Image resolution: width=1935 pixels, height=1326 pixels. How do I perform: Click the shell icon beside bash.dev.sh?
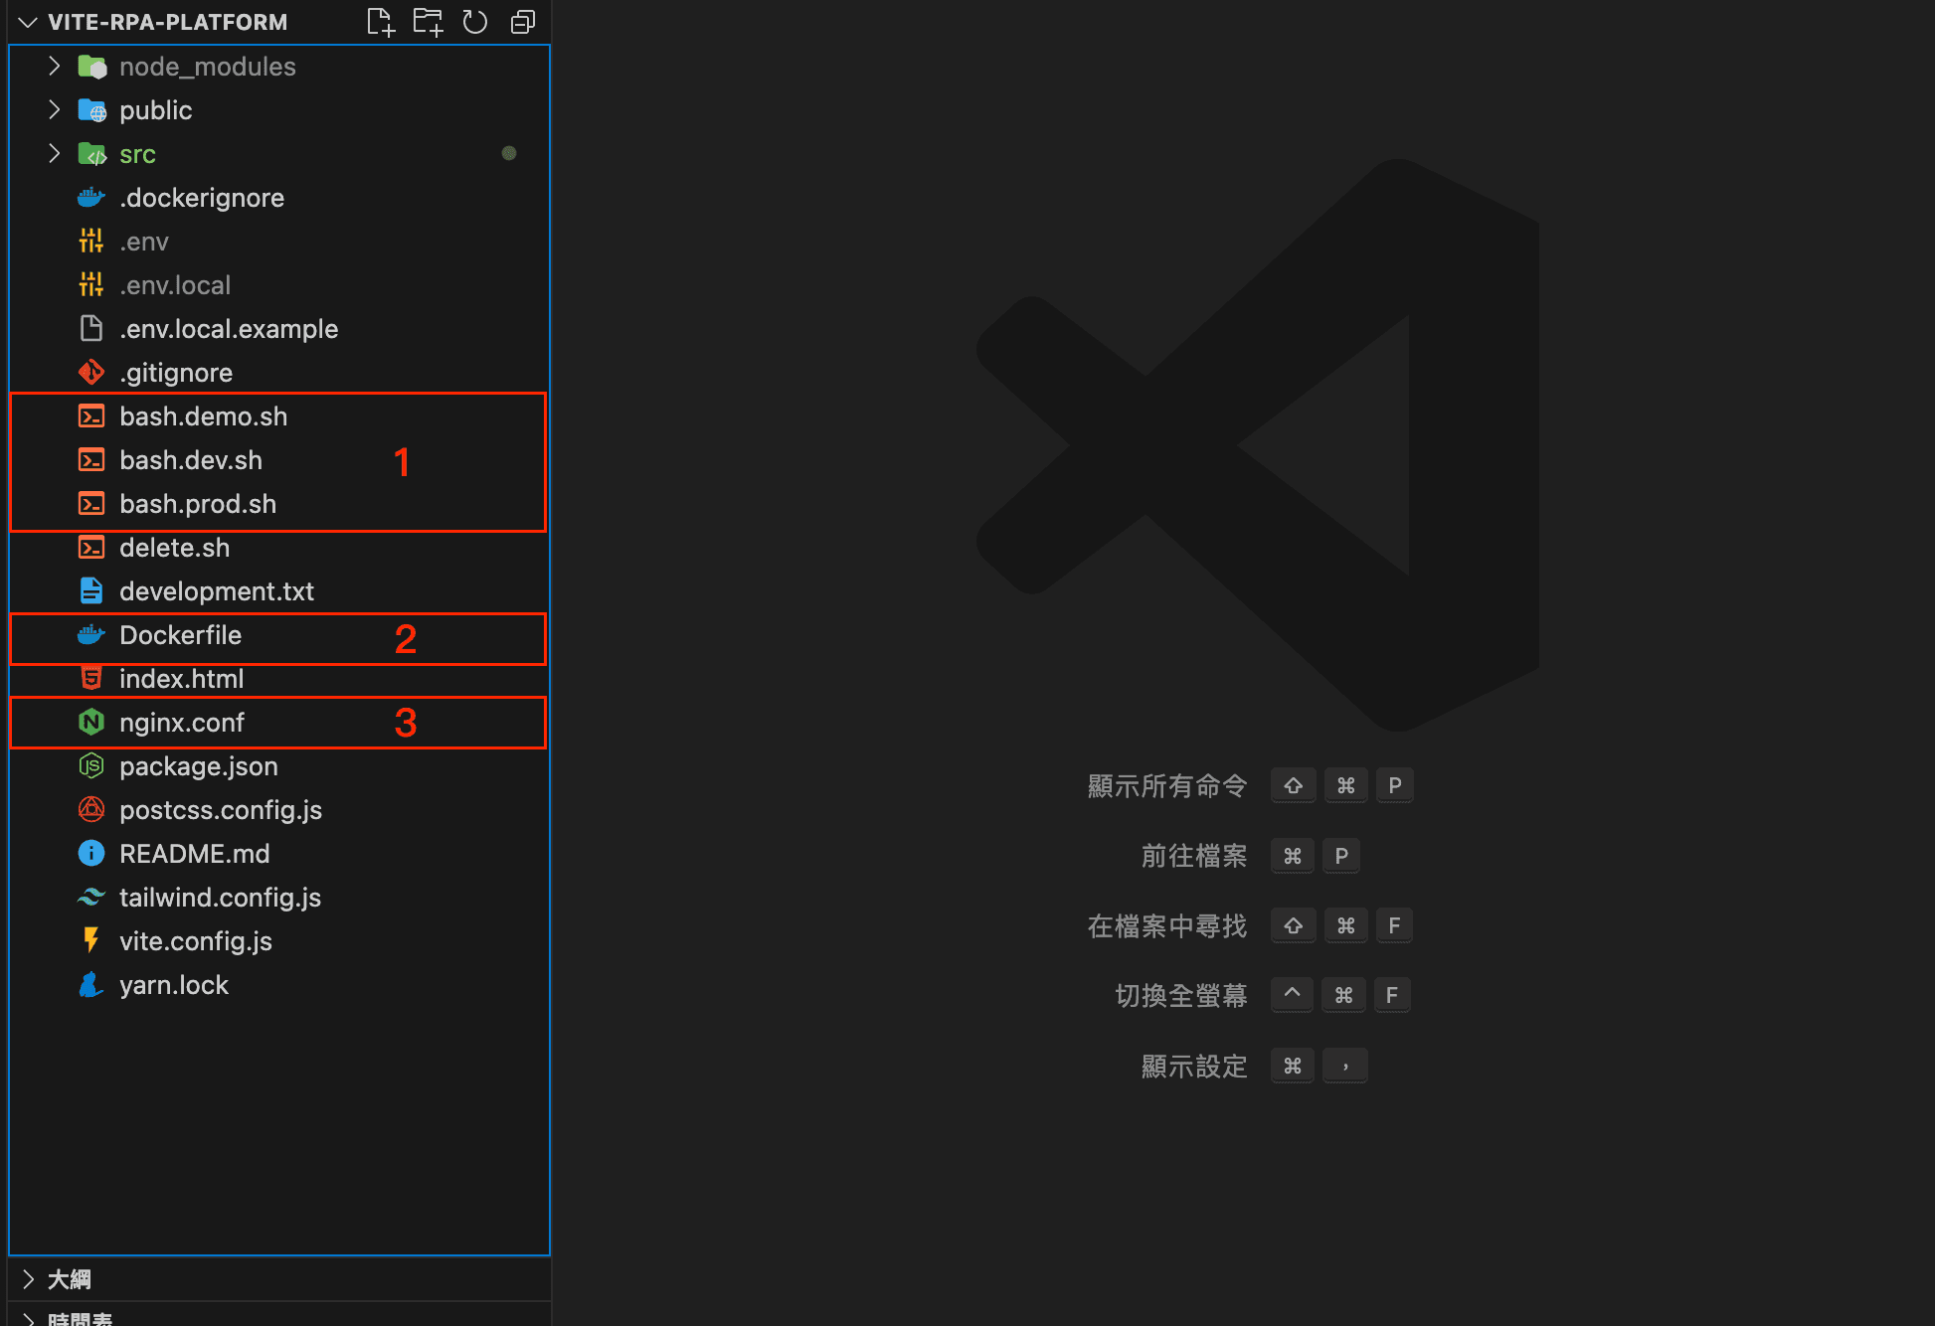point(91,460)
